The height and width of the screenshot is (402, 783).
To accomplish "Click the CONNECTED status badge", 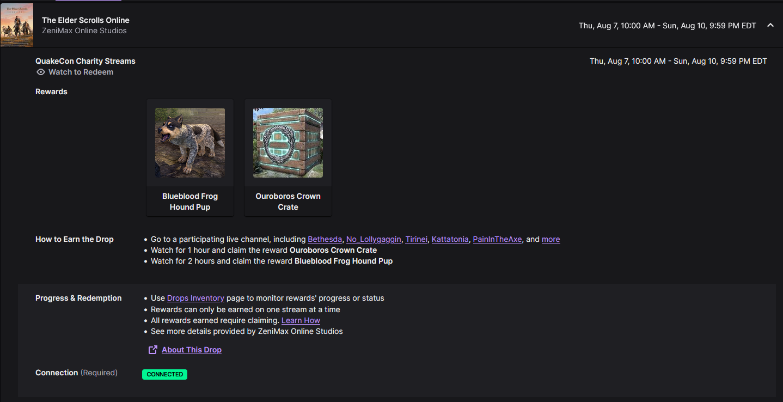I will [x=164, y=374].
